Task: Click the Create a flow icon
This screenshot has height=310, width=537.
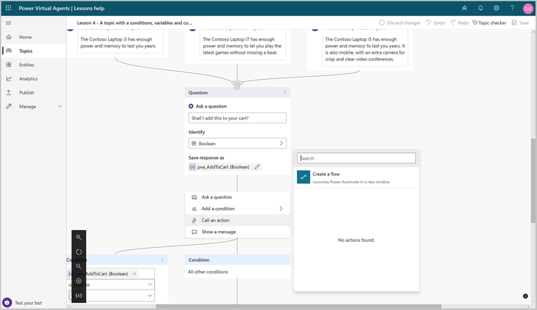Action: pos(304,177)
